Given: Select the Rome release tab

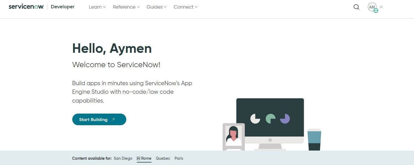Looking at the screenshot, I should click(x=144, y=159).
